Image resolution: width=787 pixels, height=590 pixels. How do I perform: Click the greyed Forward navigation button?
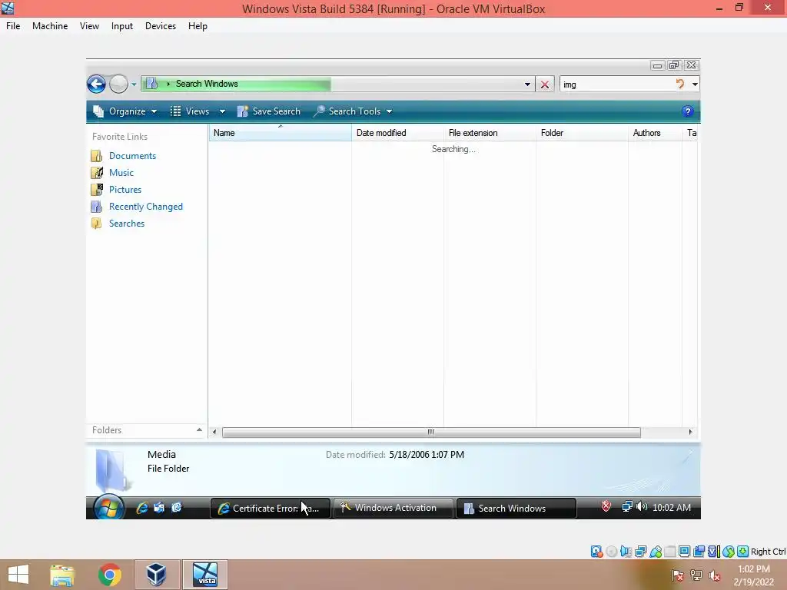coord(118,85)
